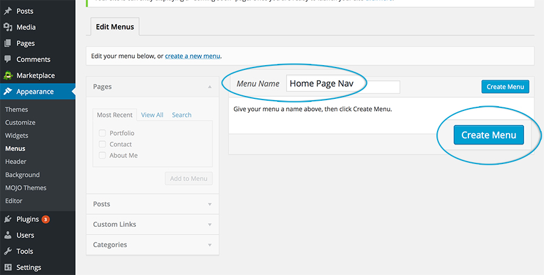
Task: Go to Themes submenu
Action: click(16, 109)
